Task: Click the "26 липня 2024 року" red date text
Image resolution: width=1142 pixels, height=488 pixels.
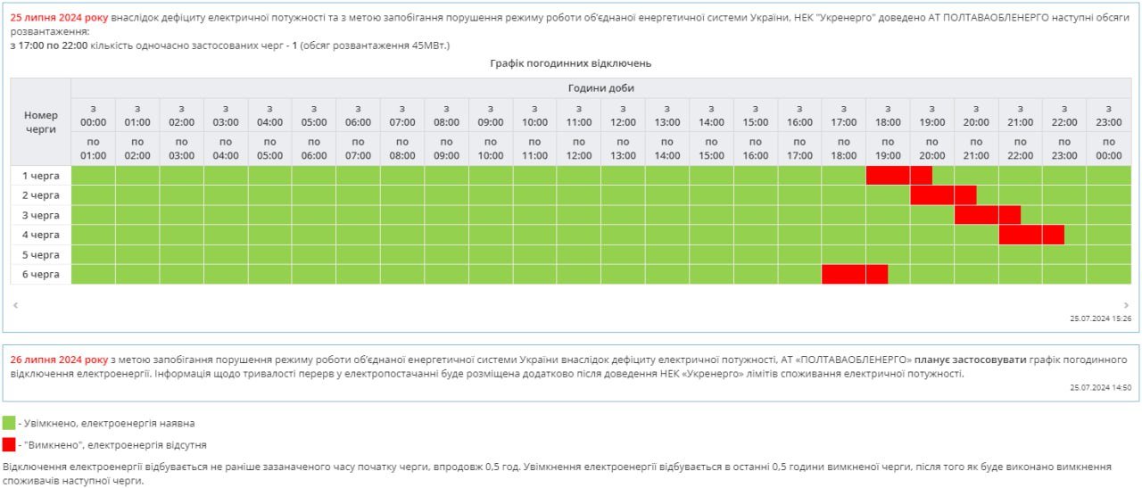Action: (59, 360)
